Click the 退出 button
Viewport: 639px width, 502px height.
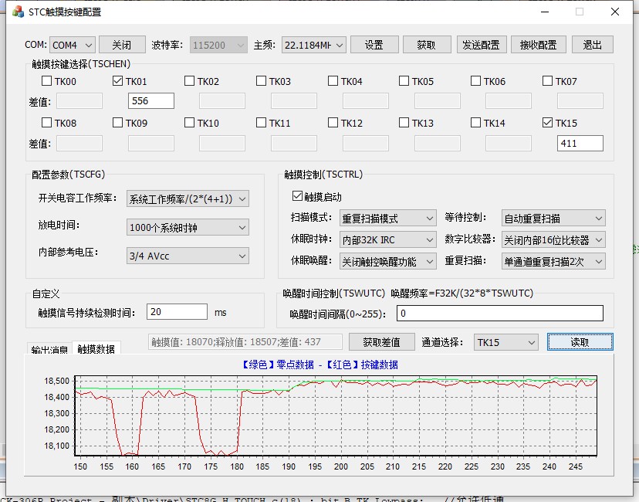tap(593, 45)
